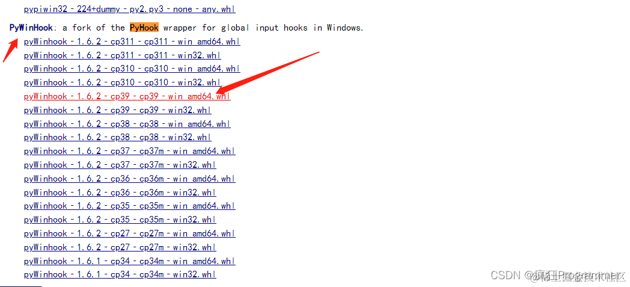Viewport: 630px width, 287px height.
Task: Download pyWinhook 1.6.2 cp311 win32 wheel
Action: click(x=123, y=55)
